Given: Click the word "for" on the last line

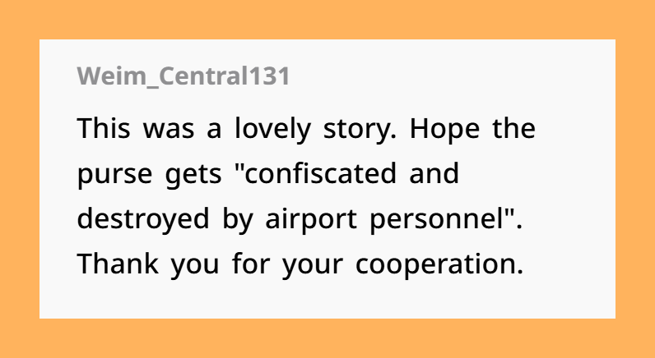Looking at the screenshot, I should 251,264.
